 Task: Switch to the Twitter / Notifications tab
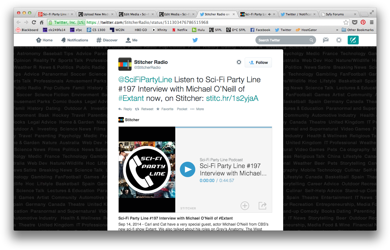coord(297,14)
